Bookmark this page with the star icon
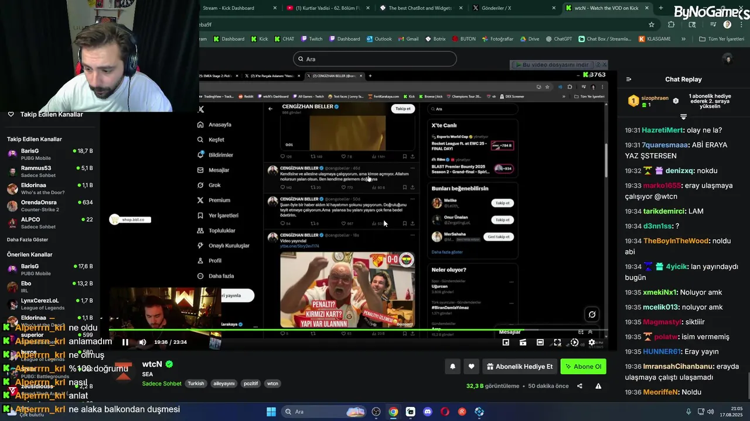 pyautogui.click(x=652, y=25)
